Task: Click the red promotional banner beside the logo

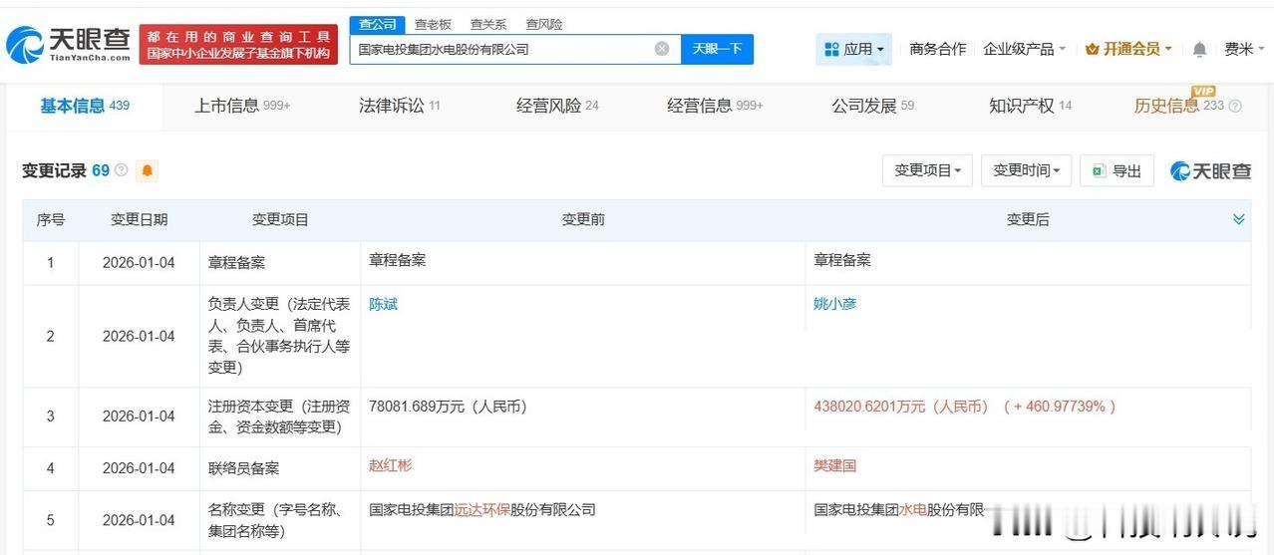Action: pos(238,44)
